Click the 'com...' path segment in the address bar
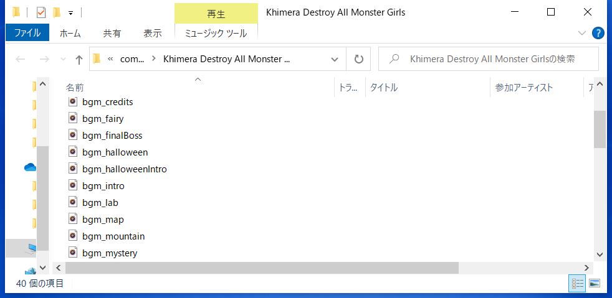 click(132, 59)
